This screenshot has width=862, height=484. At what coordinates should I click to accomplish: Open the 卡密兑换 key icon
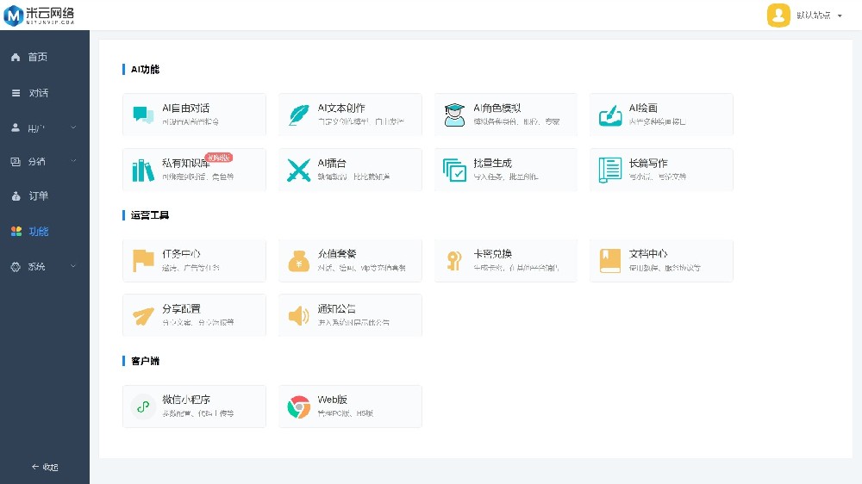(x=454, y=261)
